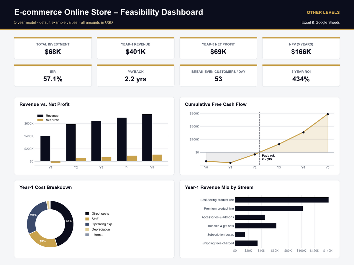This screenshot has height=265, width=354.
Task: Click the Year-1 Cost Breakdown title
Action: [46, 187]
